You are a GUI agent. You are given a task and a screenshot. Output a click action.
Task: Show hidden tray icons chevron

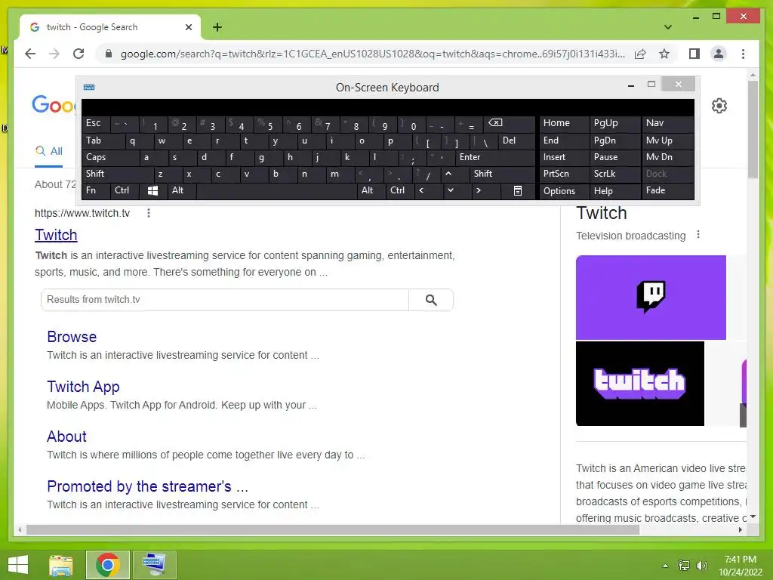pos(665,566)
